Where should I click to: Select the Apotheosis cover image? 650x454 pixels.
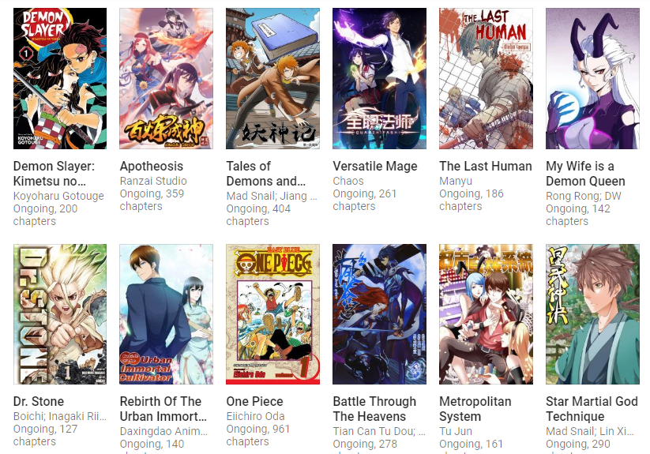[x=166, y=78]
